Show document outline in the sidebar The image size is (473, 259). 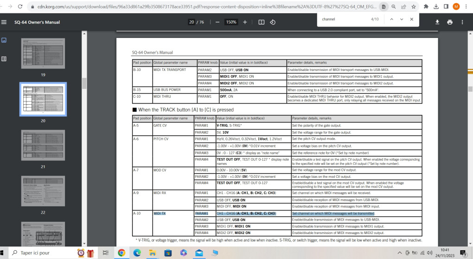pyautogui.click(x=4, y=59)
